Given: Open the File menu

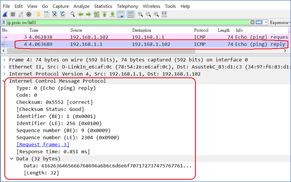Looking at the screenshot, I should pos(6,6).
